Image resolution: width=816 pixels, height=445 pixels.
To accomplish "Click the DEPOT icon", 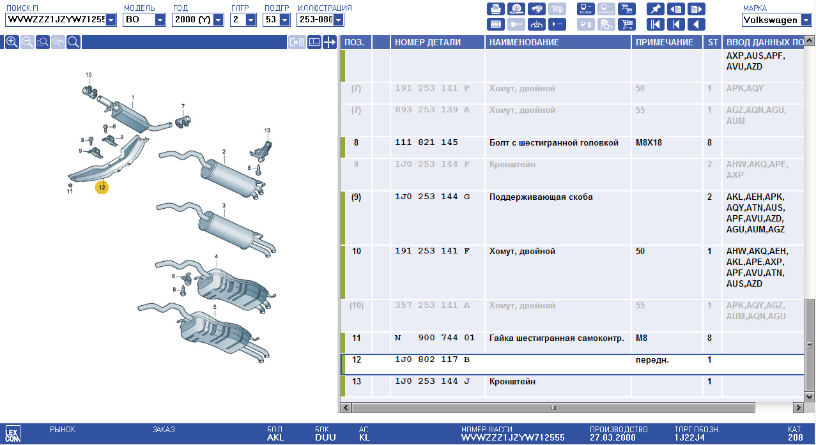I will click(x=606, y=9).
